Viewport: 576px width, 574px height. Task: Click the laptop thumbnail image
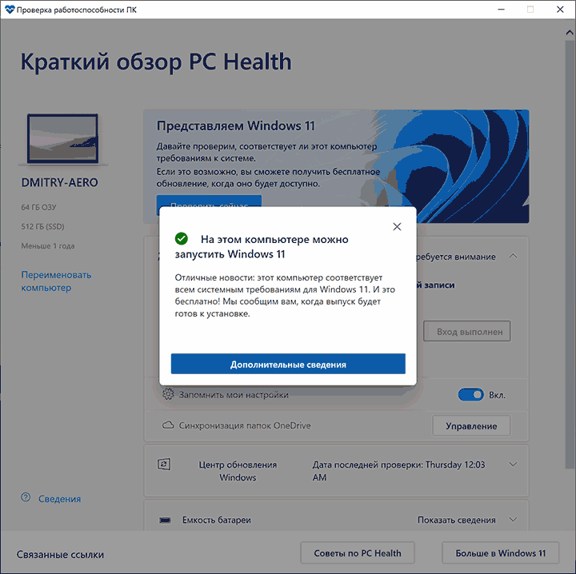pyautogui.click(x=63, y=139)
